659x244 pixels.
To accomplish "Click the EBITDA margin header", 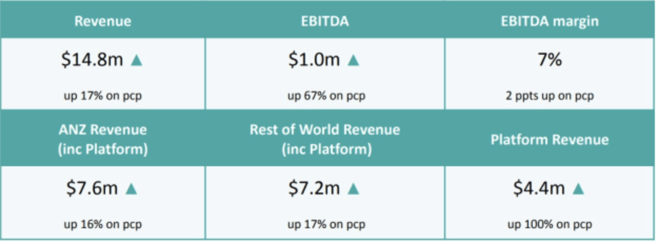I will coord(550,22).
